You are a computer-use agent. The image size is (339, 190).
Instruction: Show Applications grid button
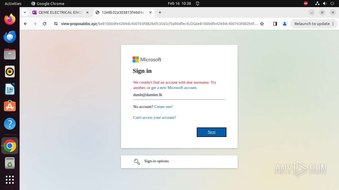(x=10, y=180)
